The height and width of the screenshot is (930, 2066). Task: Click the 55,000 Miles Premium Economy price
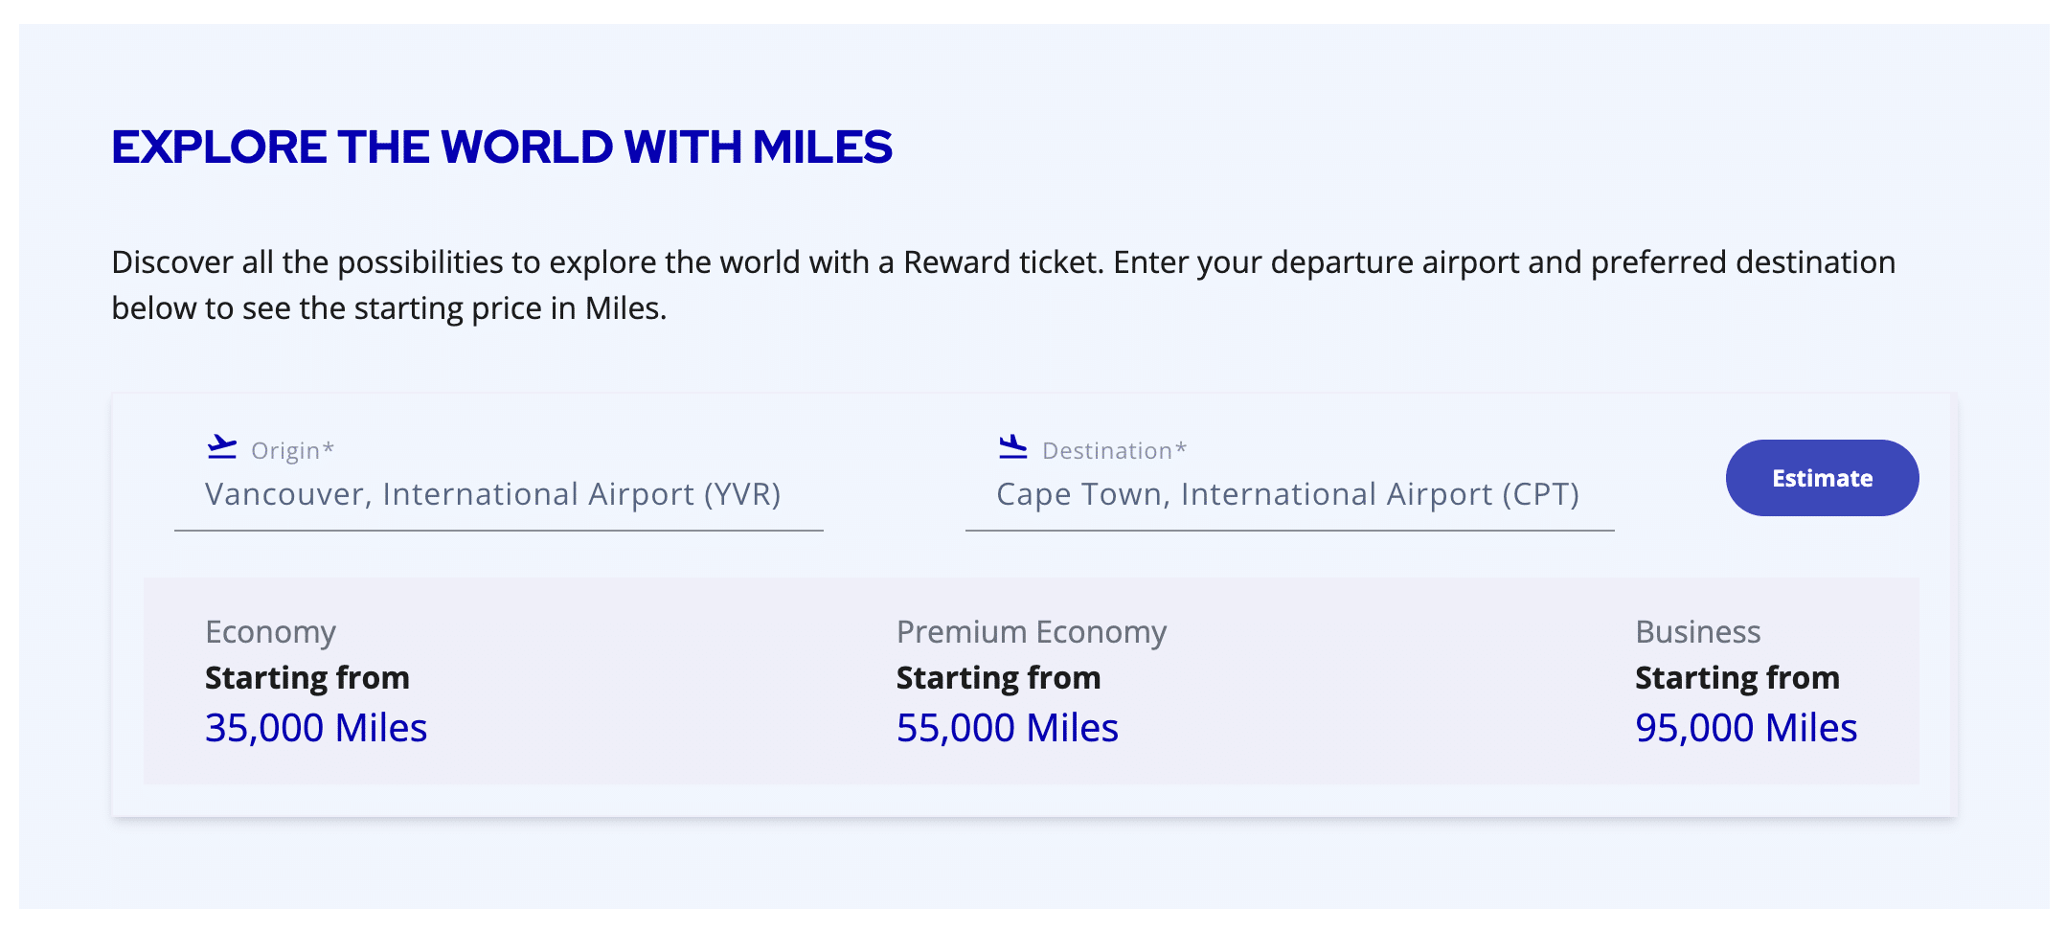1007,728
